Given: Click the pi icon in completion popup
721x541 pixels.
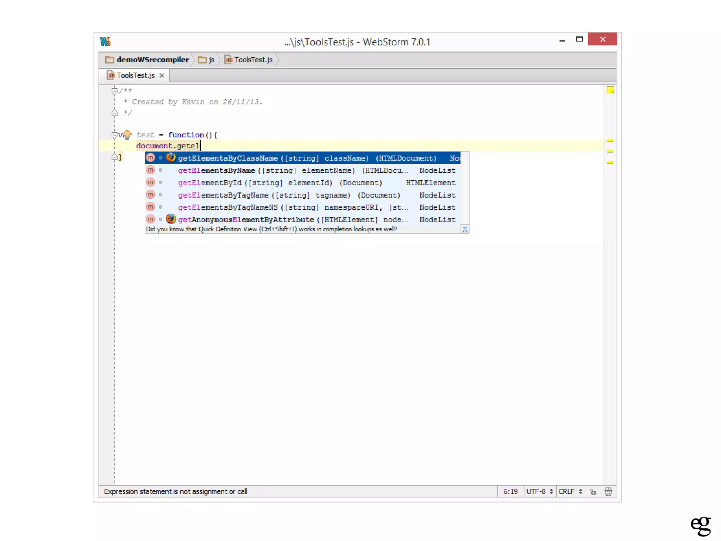Looking at the screenshot, I should click(x=465, y=229).
